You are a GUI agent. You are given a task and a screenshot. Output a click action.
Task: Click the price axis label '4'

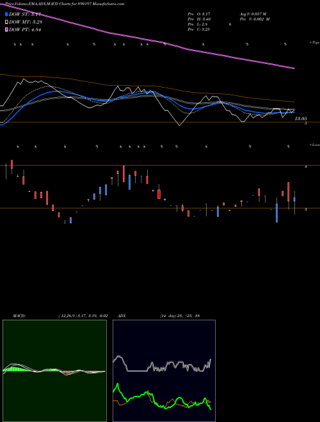pos(305,167)
